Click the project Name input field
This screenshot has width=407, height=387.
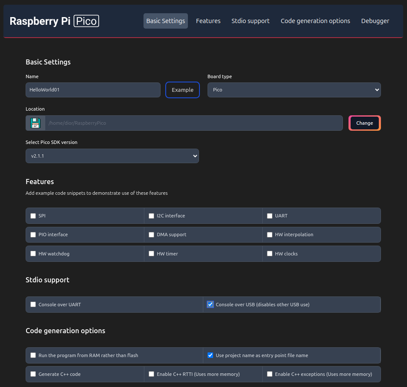pyautogui.click(x=93, y=90)
